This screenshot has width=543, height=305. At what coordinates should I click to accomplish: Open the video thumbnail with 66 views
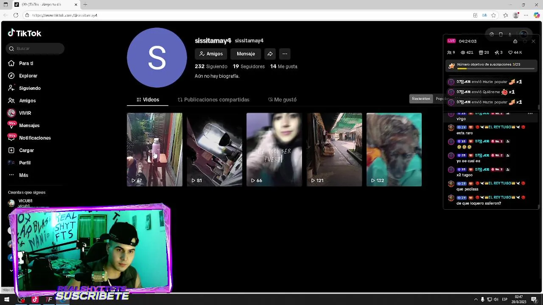pos(274,150)
